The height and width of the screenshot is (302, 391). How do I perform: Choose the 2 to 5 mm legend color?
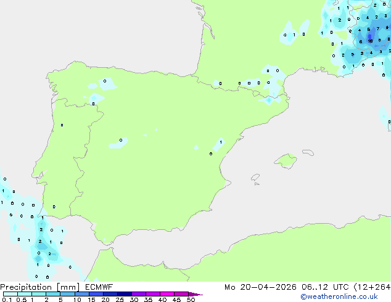click(53, 294)
